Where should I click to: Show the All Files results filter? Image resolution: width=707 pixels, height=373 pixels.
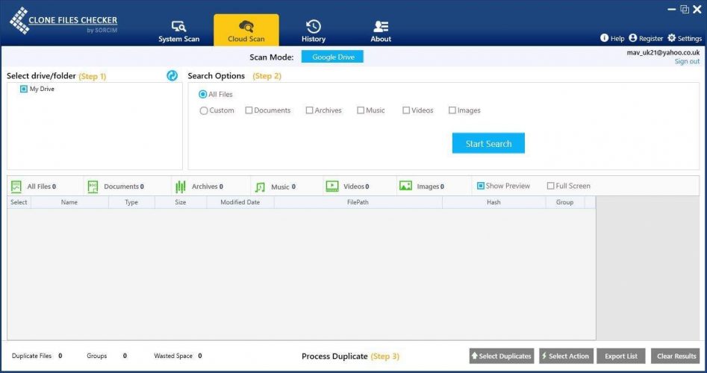click(34, 186)
